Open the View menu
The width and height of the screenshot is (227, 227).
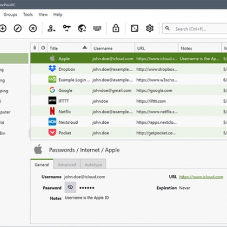43,15
